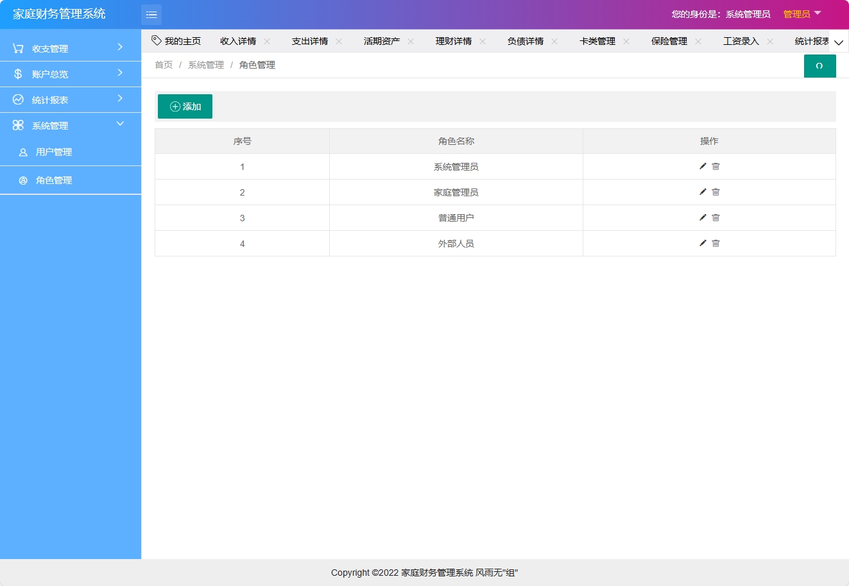
Task: Click the 家庭管理员 row in the table
Action: point(456,192)
